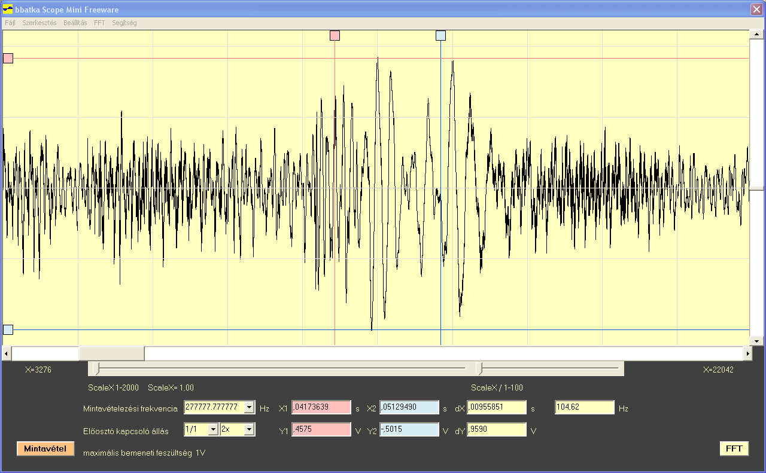Screen dimensions: 766x473
Task: Open the Beállítás menu
Action: click(75, 23)
